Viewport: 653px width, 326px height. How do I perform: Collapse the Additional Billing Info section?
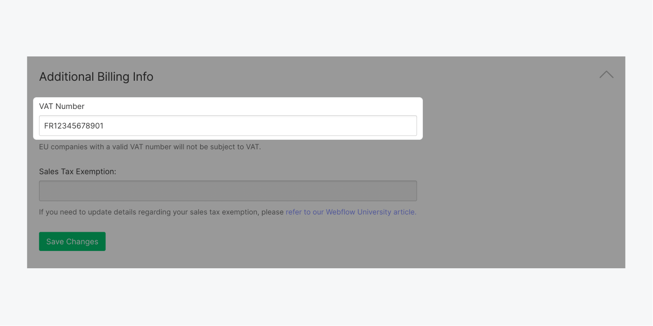point(606,75)
